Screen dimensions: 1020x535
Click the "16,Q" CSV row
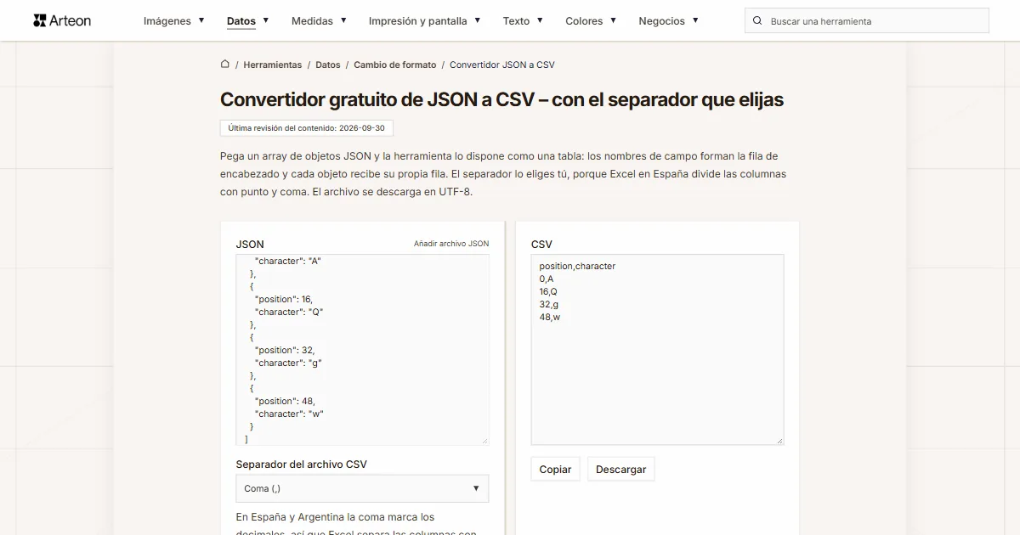coord(548,291)
